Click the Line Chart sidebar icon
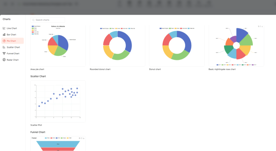The image size is (276, 151). click(4, 28)
